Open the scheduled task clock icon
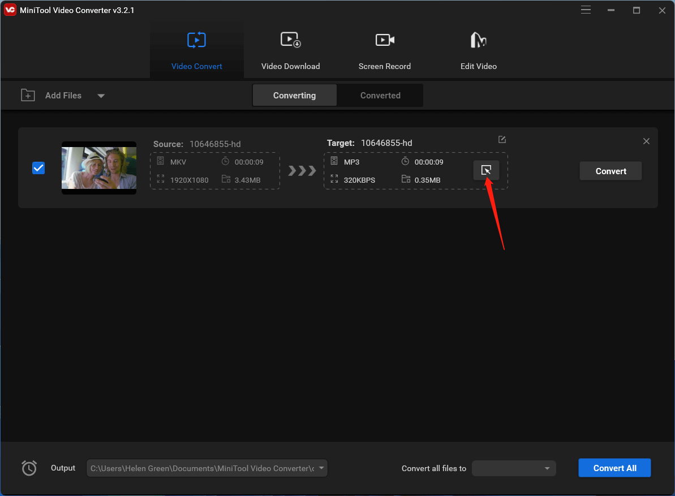675x496 pixels. pos(29,468)
